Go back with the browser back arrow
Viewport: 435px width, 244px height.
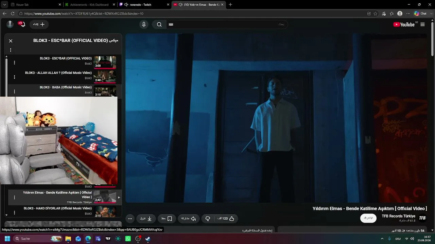pyautogui.click(x=4, y=14)
